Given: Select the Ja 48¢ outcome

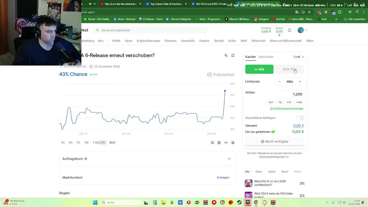Looking at the screenshot, I should [259, 69].
